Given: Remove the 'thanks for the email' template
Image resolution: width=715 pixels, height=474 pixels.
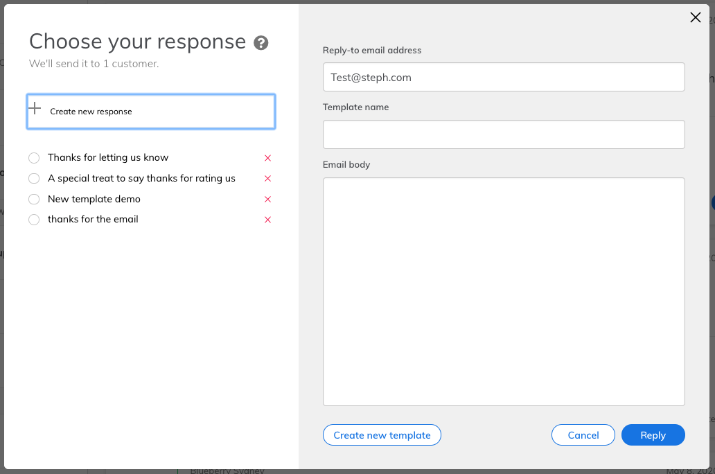Looking at the screenshot, I should 267,220.
